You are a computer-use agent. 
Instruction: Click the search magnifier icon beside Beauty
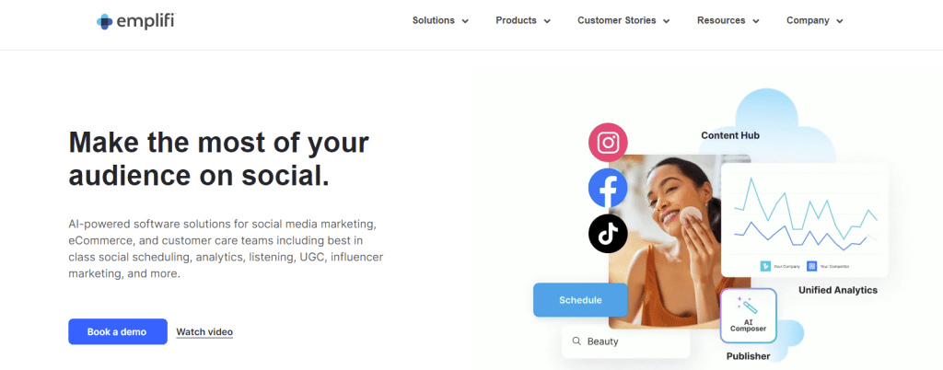(x=576, y=341)
